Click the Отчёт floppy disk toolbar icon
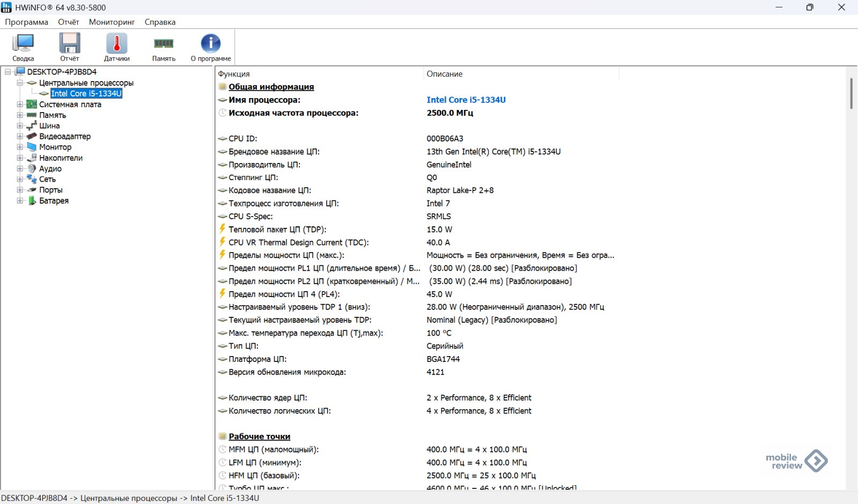The height and width of the screenshot is (504, 858). coord(69,47)
